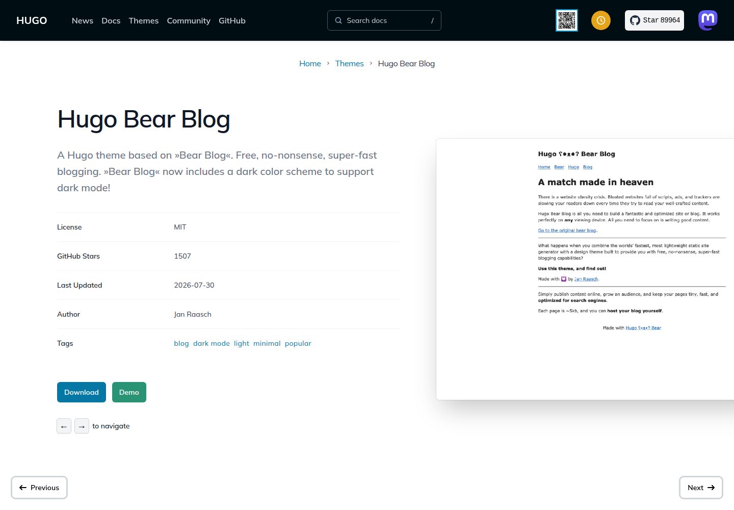Open the Themes menu item in header
Screen dimensions: 734x510
(144, 20)
